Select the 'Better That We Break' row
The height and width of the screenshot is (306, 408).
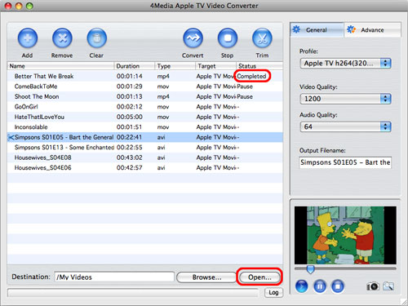[145, 76]
